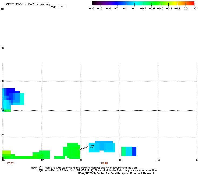Click the latitude label 80
Image resolution: width=199 pixels, height=175 pixels.
pyautogui.click(x=2, y=9)
